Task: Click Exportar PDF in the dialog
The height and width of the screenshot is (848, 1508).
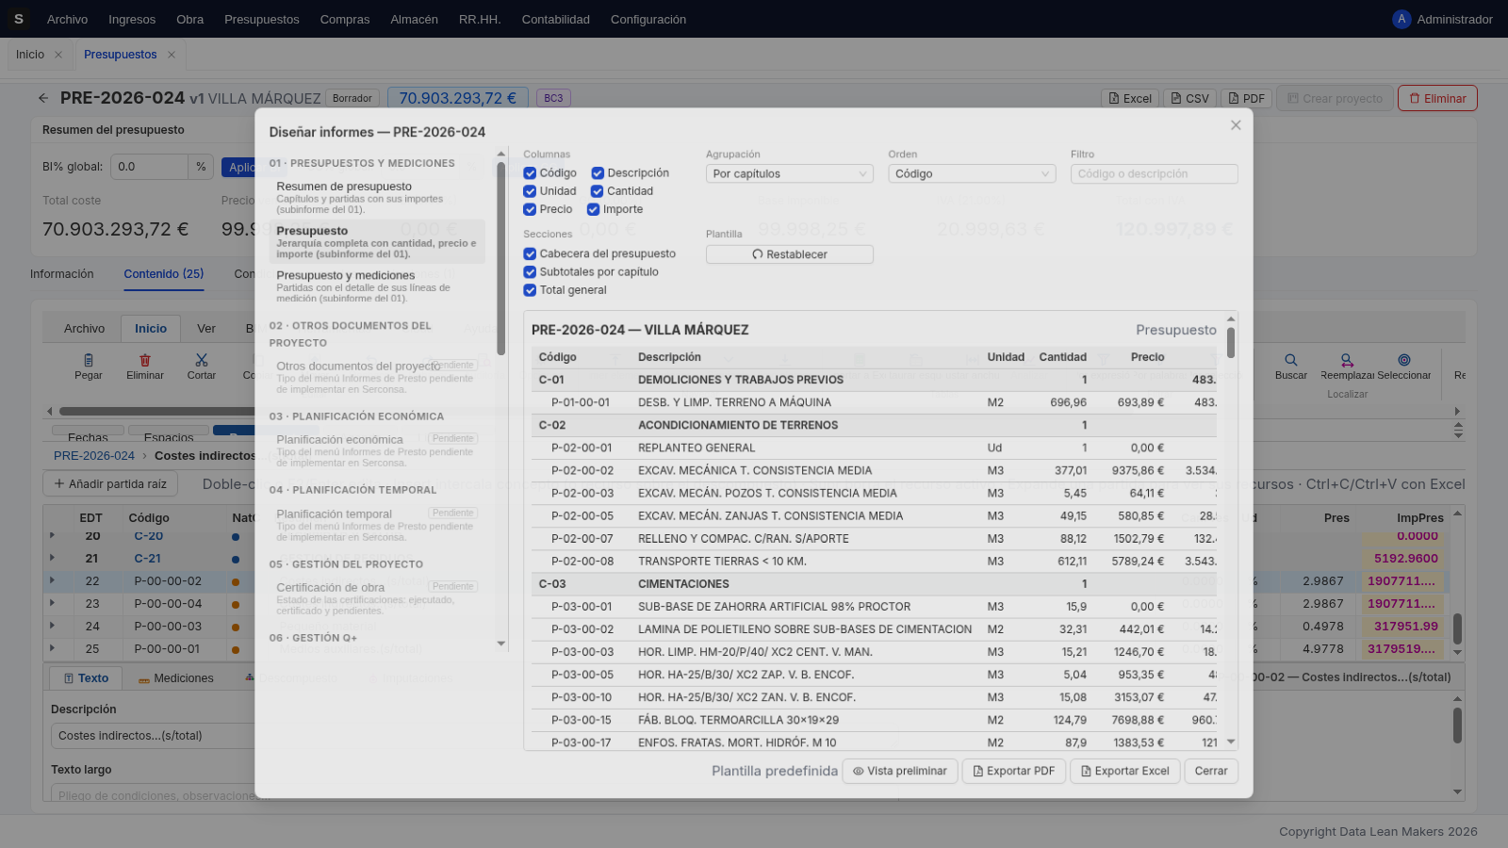Action: (1014, 771)
